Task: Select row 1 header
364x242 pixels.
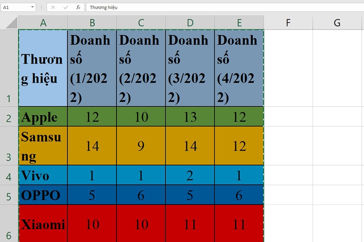Action: click(9, 68)
